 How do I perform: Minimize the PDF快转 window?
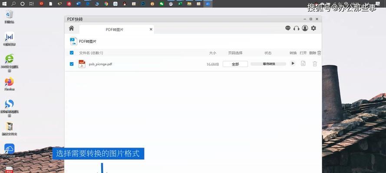click(305, 19)
